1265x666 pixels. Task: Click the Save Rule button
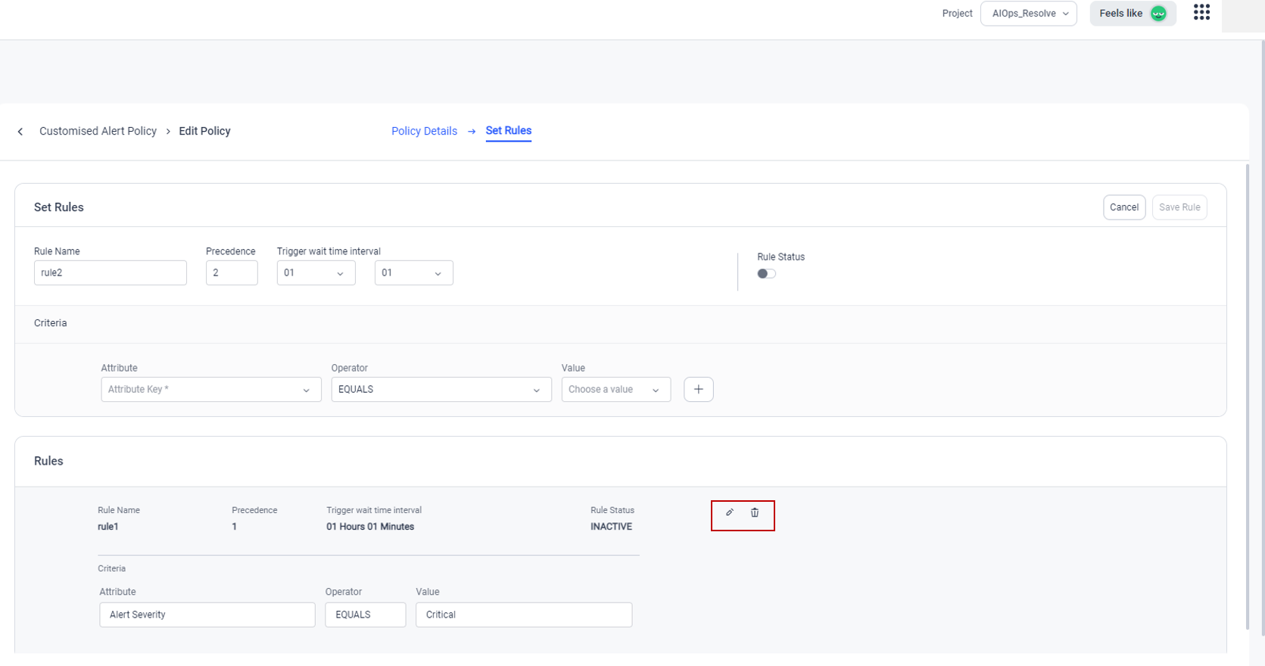click(x=1179, y=207)
